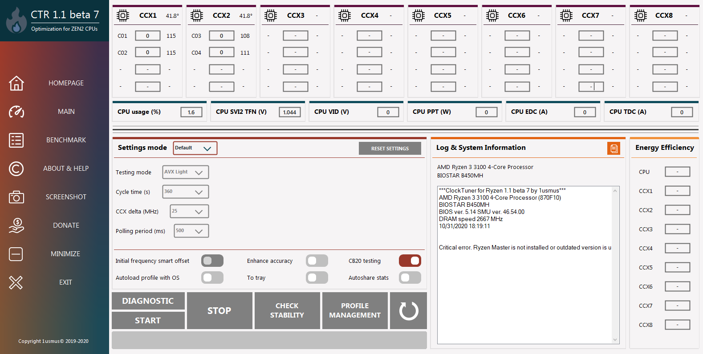Click the Exit X icon
This screenshot has width=703, height=354.
click(16, 282)
